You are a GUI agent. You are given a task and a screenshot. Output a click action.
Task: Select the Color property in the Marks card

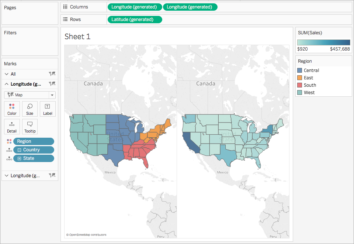[x=12, y=109]
